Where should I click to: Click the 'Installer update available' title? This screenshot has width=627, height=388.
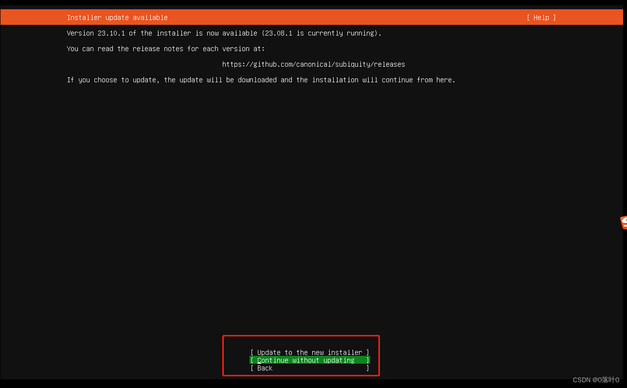[117, 18]
